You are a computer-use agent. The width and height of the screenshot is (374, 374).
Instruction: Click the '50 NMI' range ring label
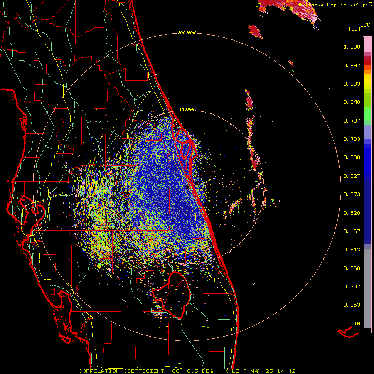(187, 110)
